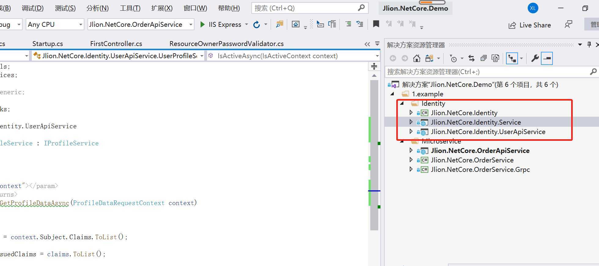Screen dimensions: 599x266
Task: Click the tab scroll left chevrons
Action: coord(367,44)
